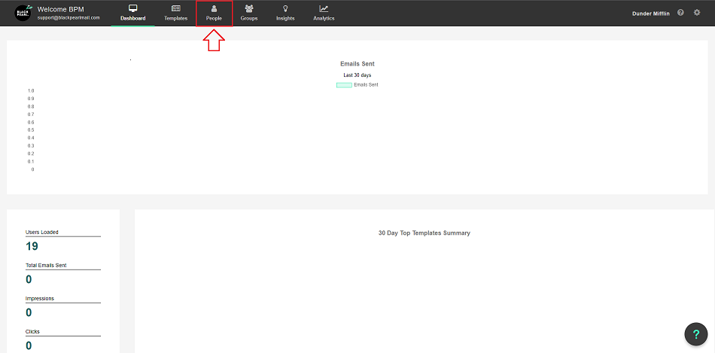Click the help question mark in header

coord(680,13)
